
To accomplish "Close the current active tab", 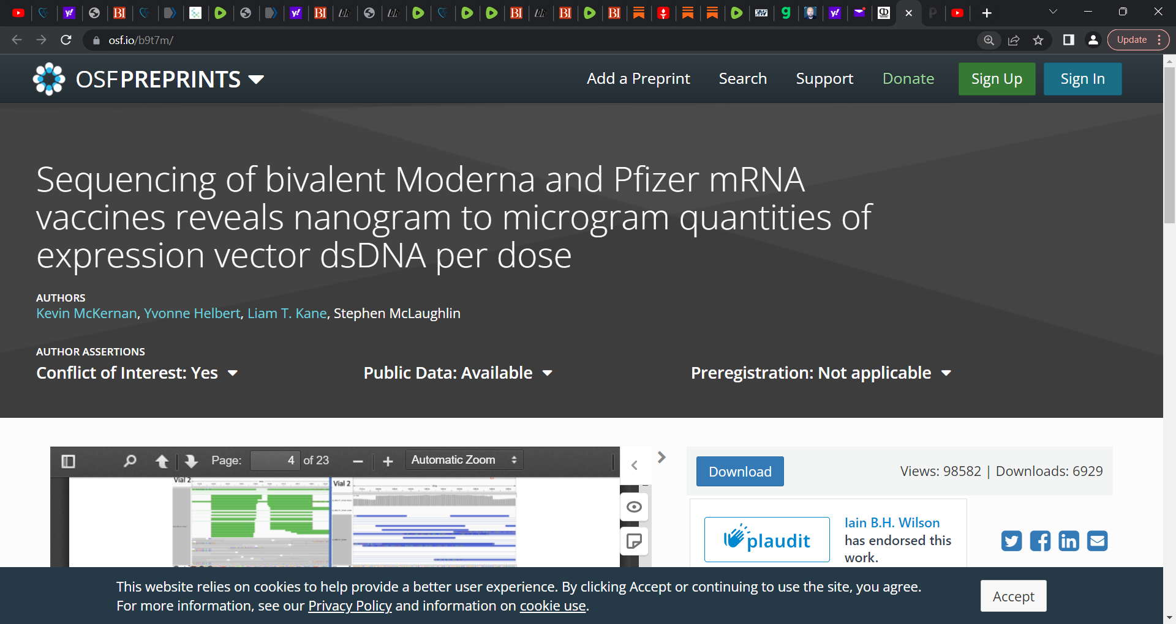I will [x=908, y=13].
